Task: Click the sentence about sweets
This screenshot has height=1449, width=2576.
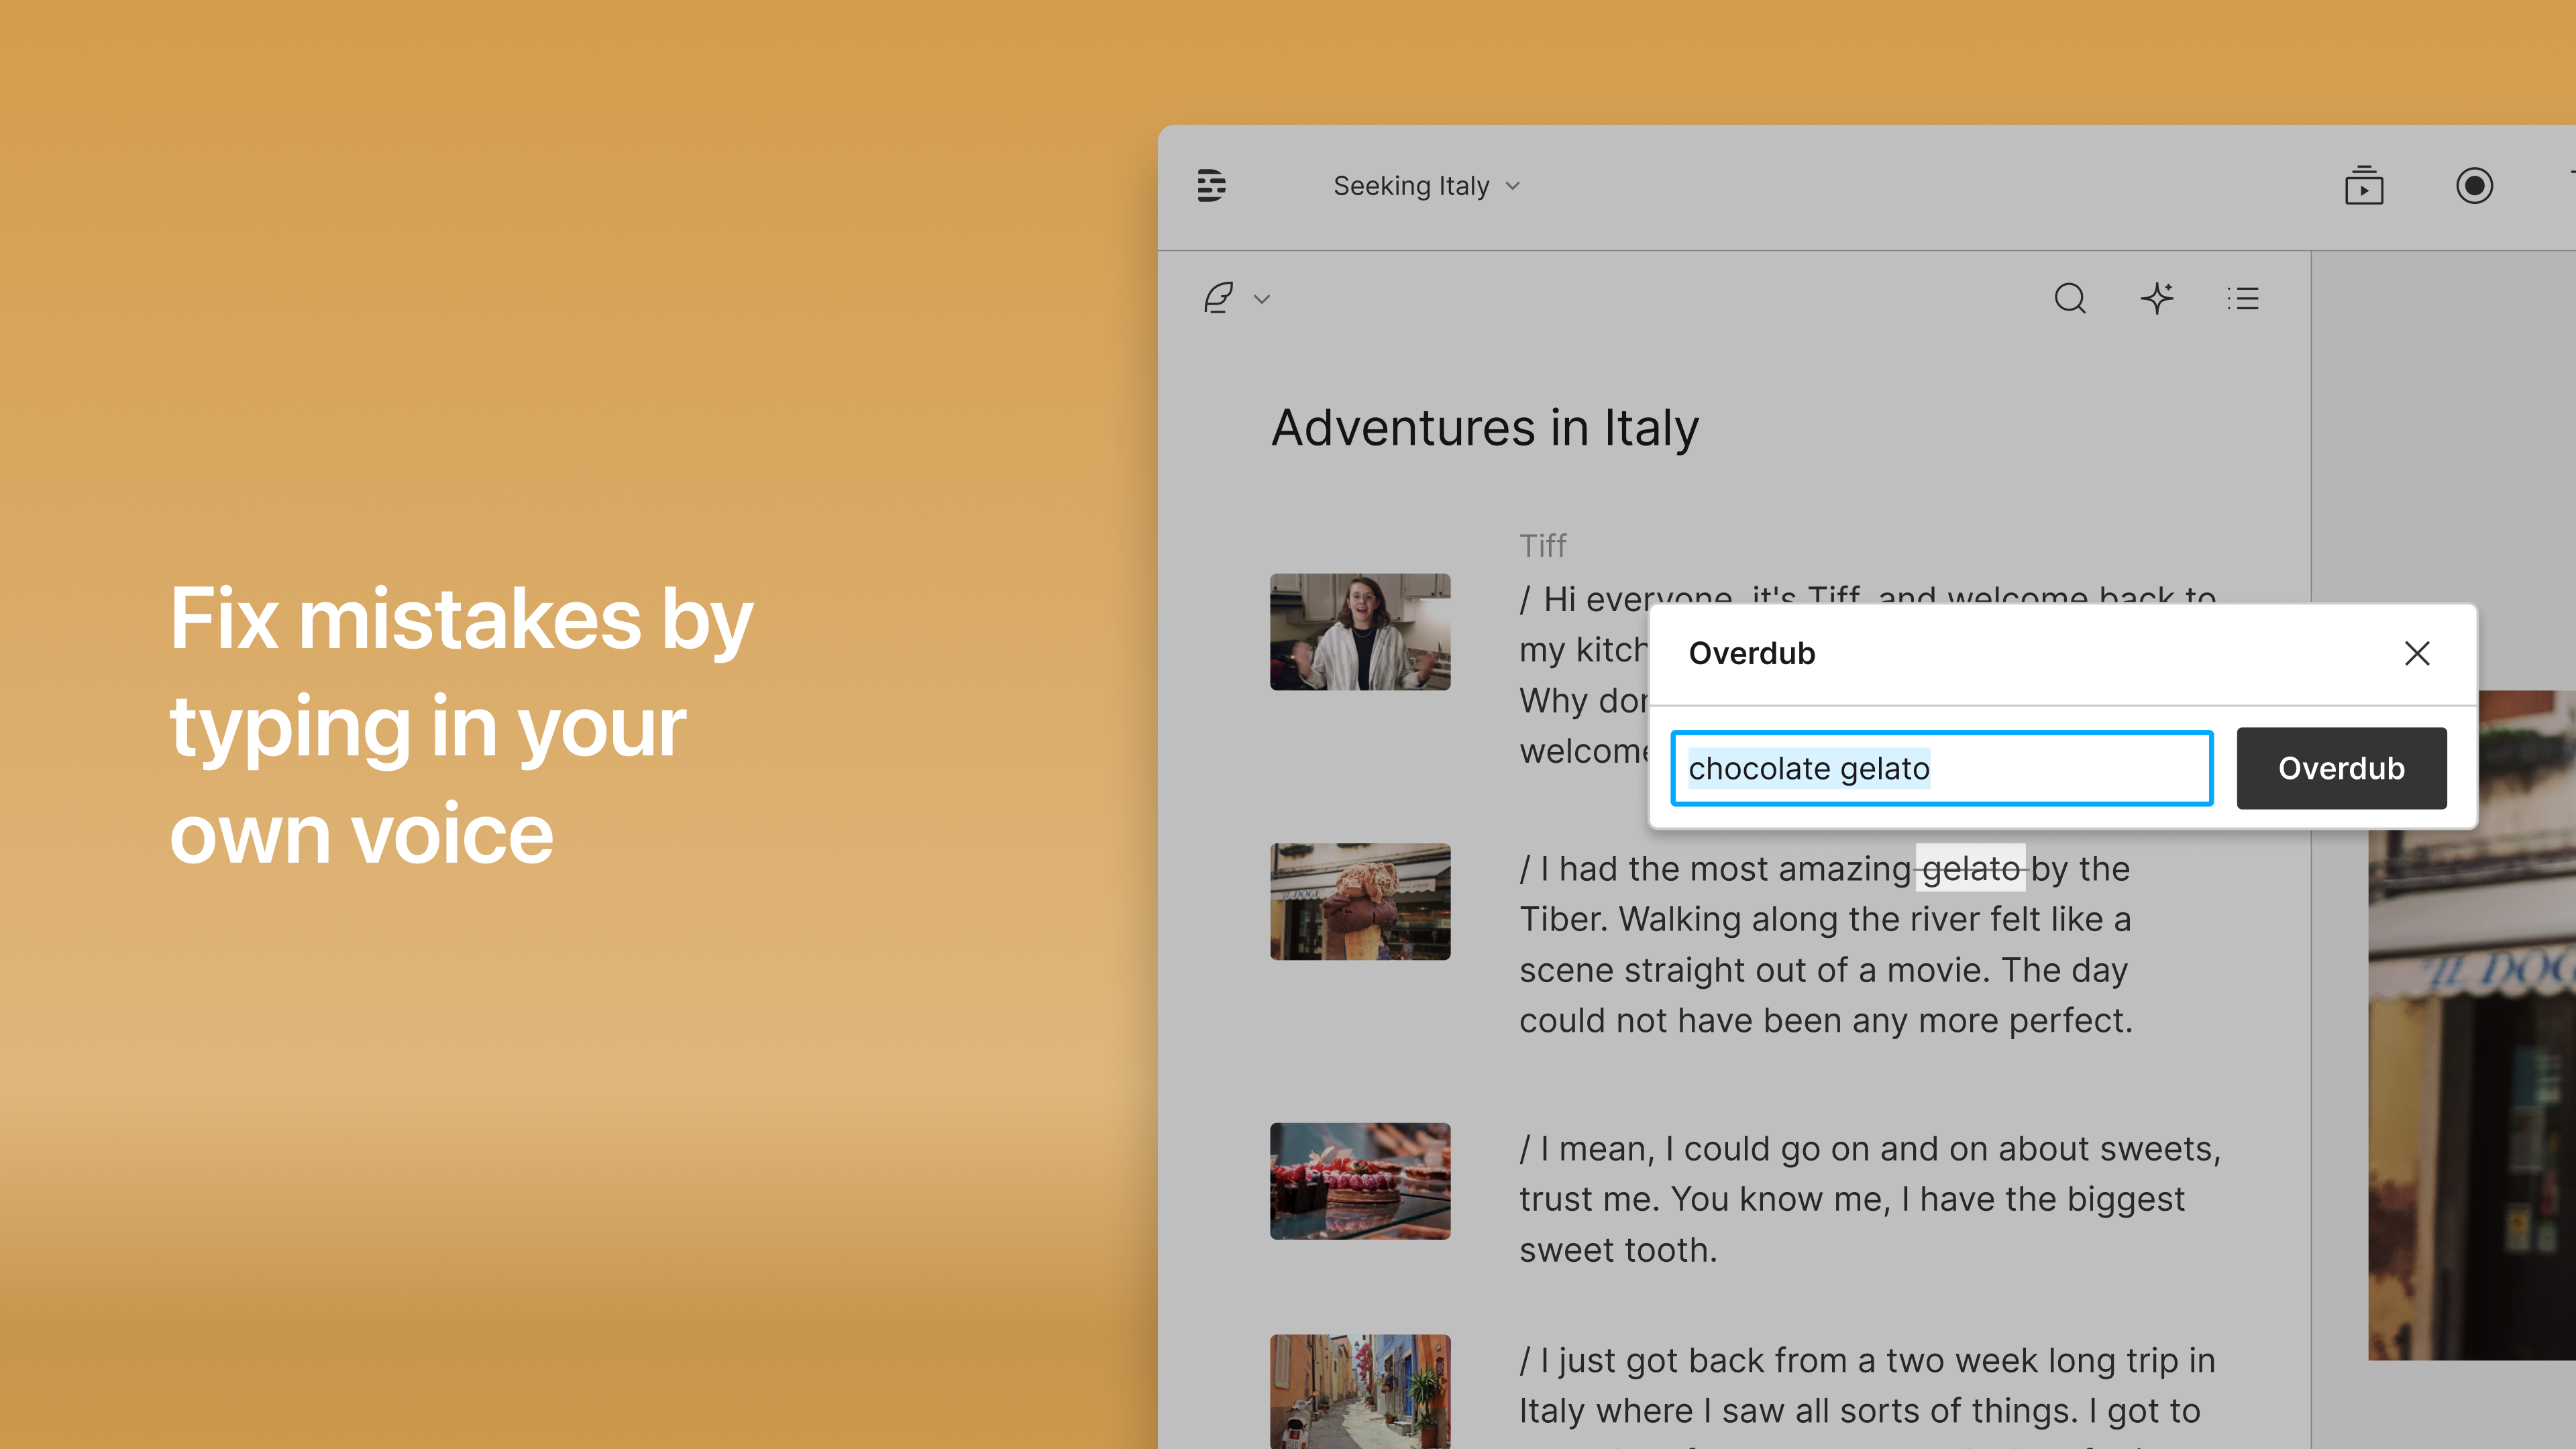Action: (x=1869, y=1199)
